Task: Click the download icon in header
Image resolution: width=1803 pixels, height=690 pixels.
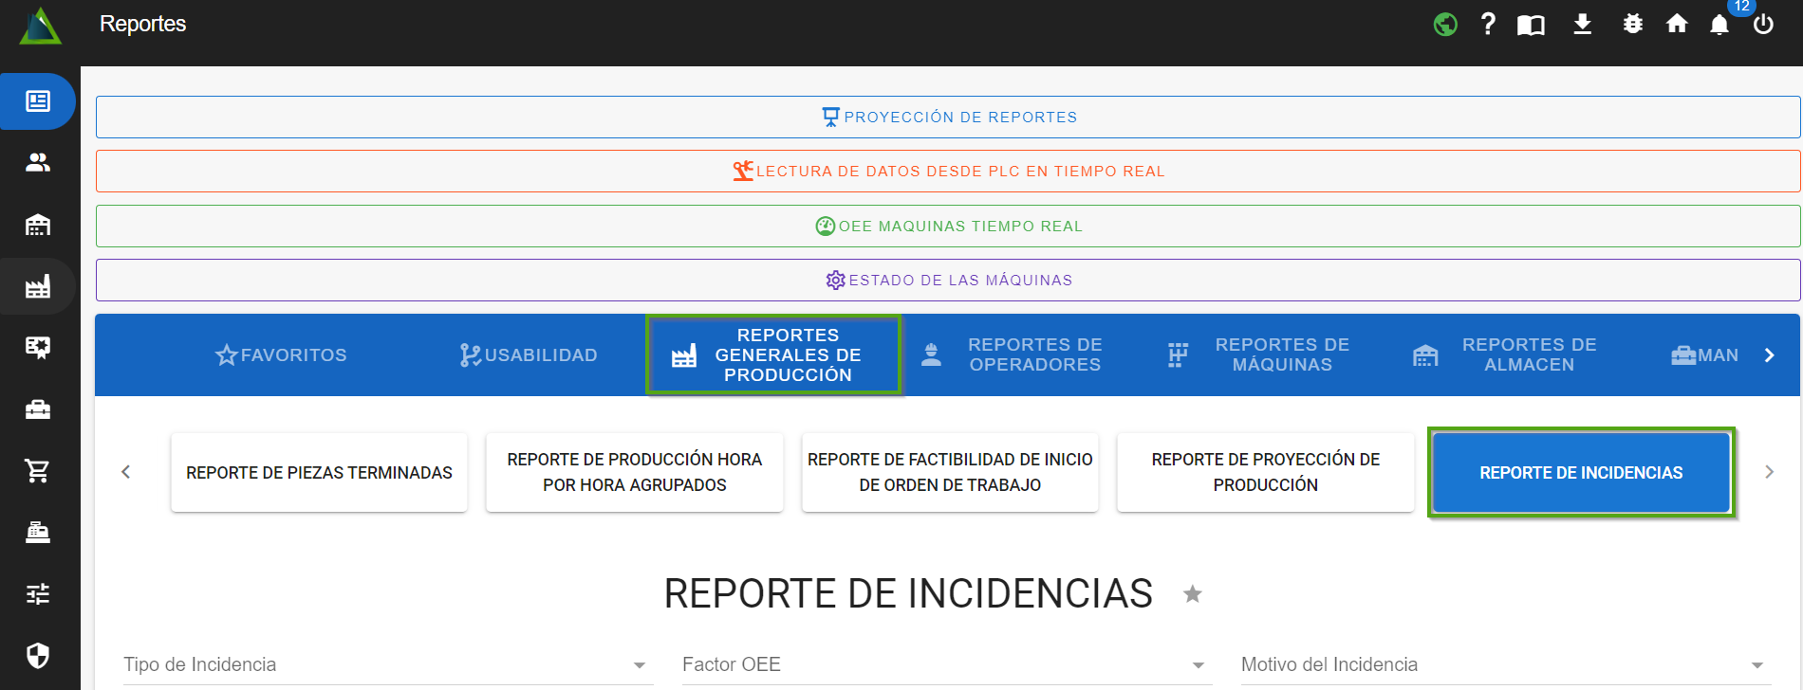Action: pos(1582,24)
